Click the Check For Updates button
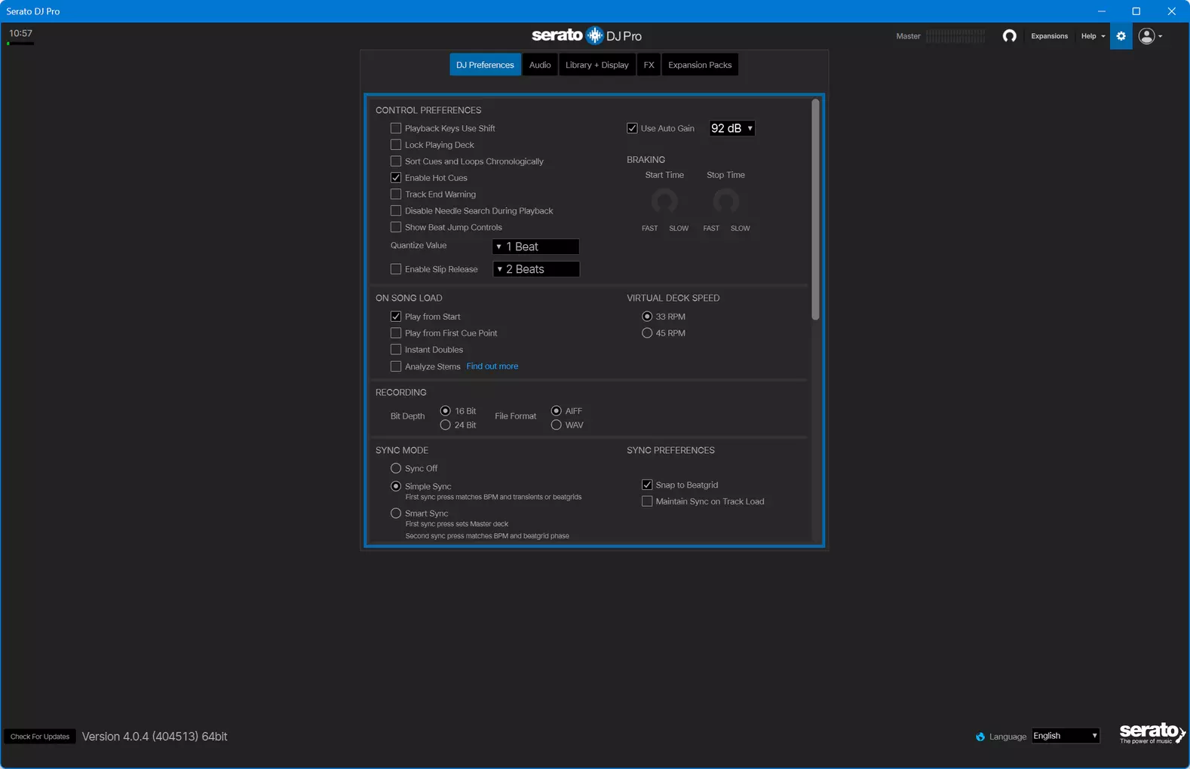 [x=40, y=737]
